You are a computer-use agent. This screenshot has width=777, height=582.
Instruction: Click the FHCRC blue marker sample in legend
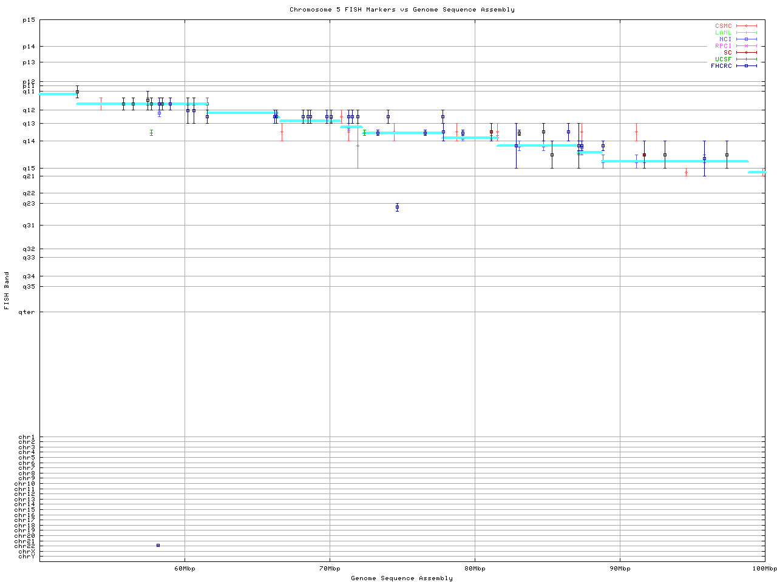746,65
